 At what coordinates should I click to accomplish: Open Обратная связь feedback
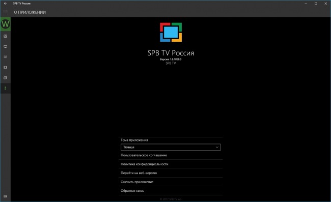[x=171, y=191]
